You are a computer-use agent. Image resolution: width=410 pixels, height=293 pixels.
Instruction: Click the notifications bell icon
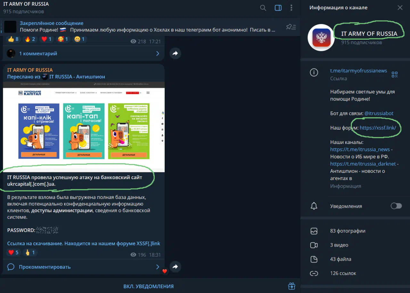click(x=314, y=206)
